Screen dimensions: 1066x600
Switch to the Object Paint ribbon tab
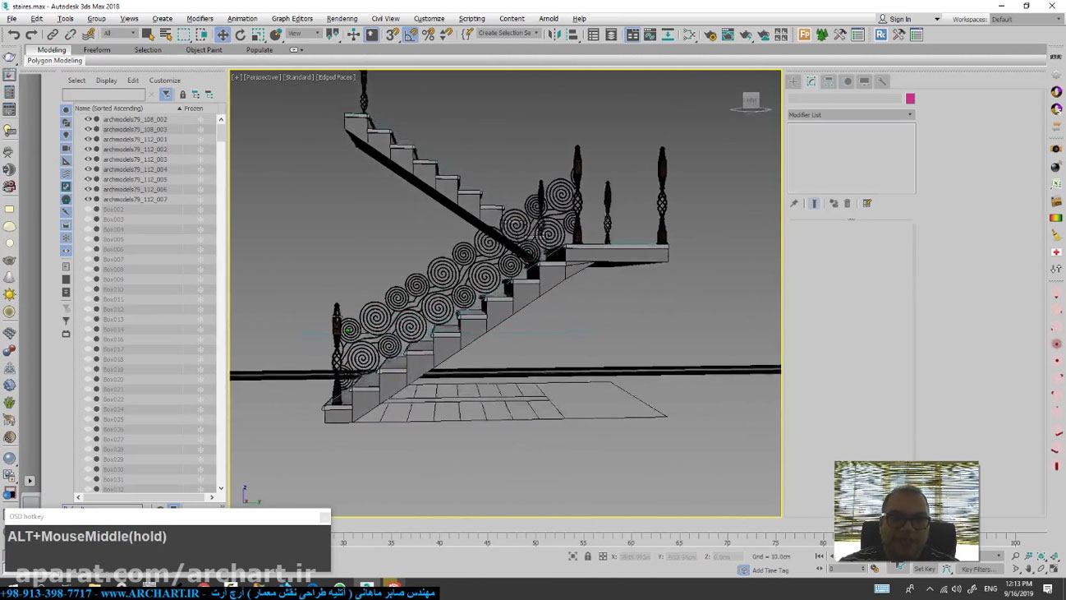[x=204, y=50]
